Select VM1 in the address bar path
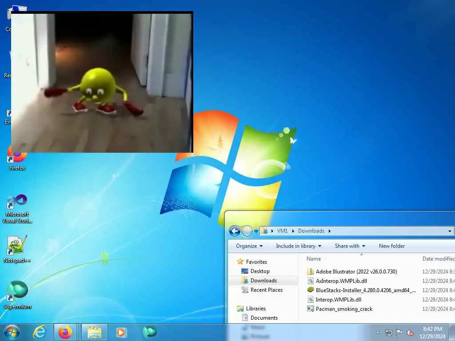 pyautogui.click(x=282, y=231)
